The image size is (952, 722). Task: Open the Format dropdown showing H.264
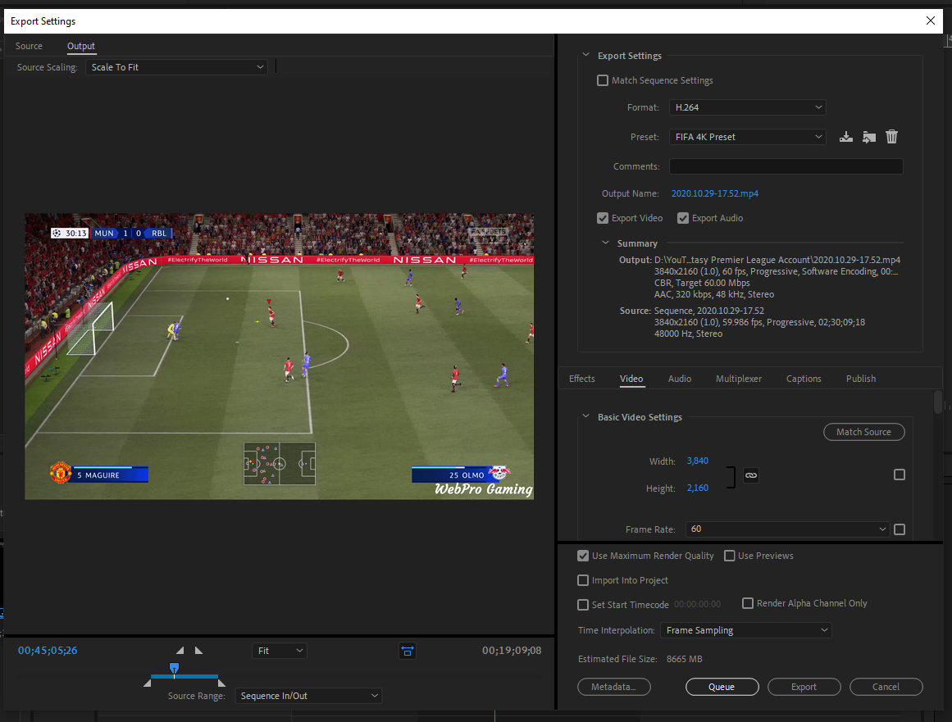747,107
